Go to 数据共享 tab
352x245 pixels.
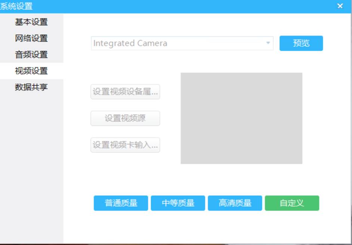pyautogui.click(x=31, y=87)
